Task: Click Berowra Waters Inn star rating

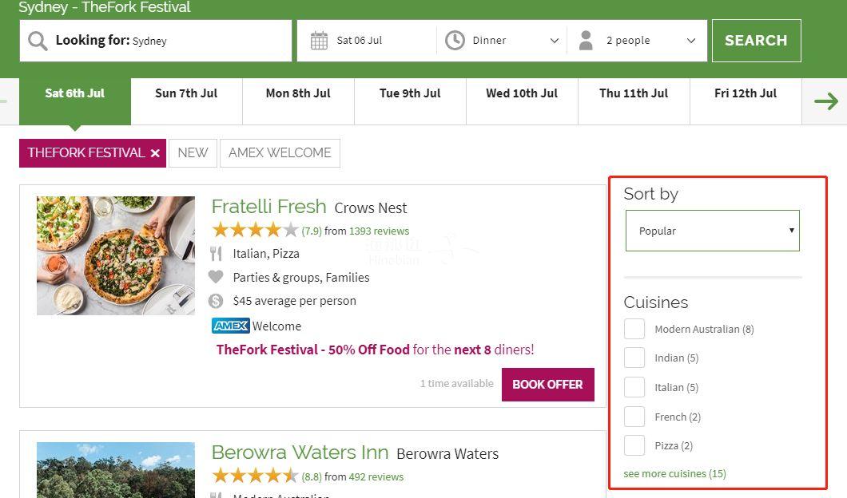Action: [255, 476]
